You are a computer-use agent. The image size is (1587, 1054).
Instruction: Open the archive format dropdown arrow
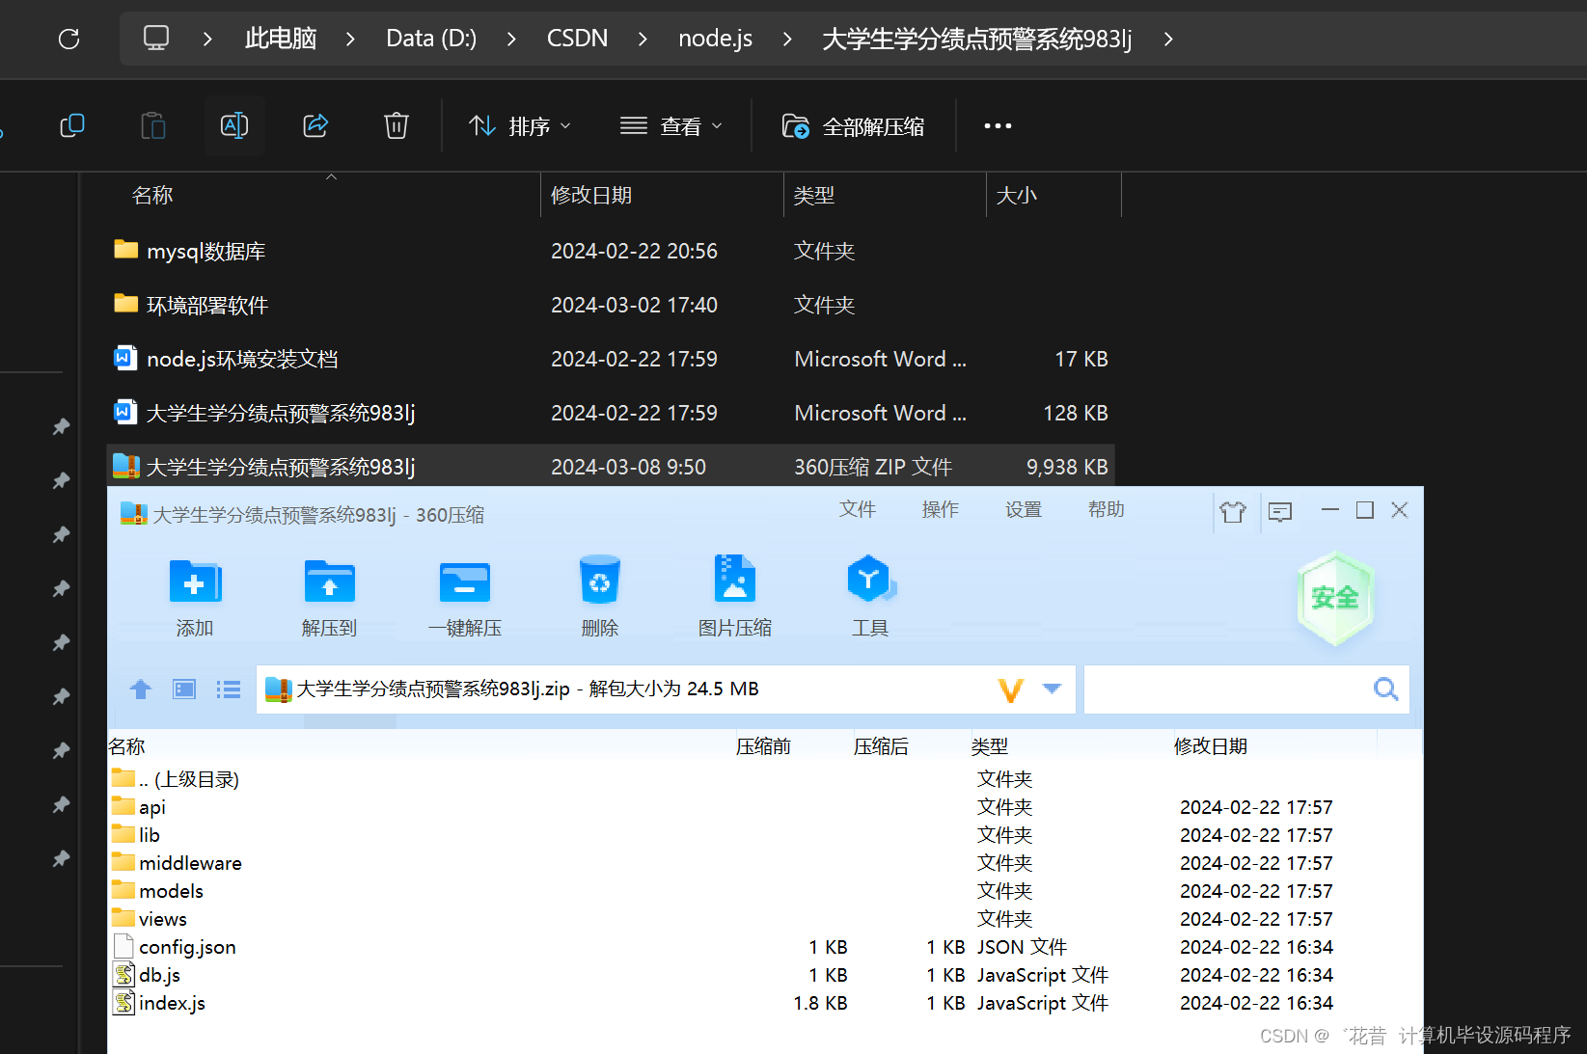click(x=1052, y=689)
